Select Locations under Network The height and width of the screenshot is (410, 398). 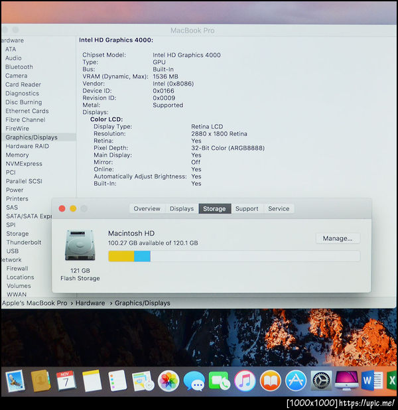[21, 277]
